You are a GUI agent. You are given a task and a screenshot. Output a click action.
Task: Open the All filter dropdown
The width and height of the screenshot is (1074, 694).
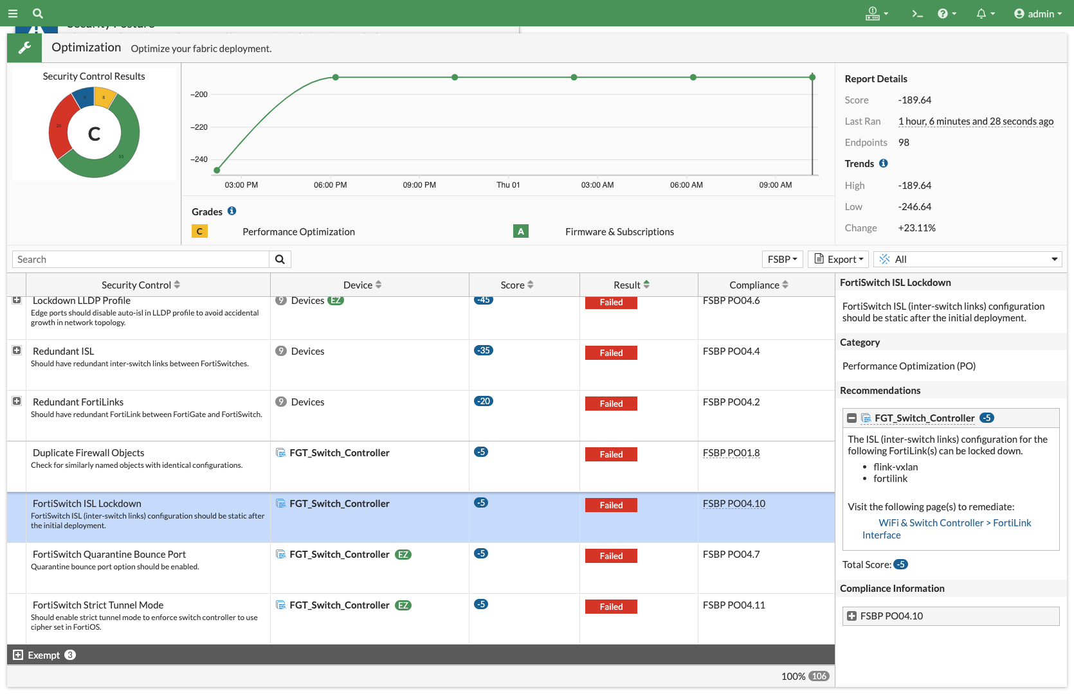[968, 259]
